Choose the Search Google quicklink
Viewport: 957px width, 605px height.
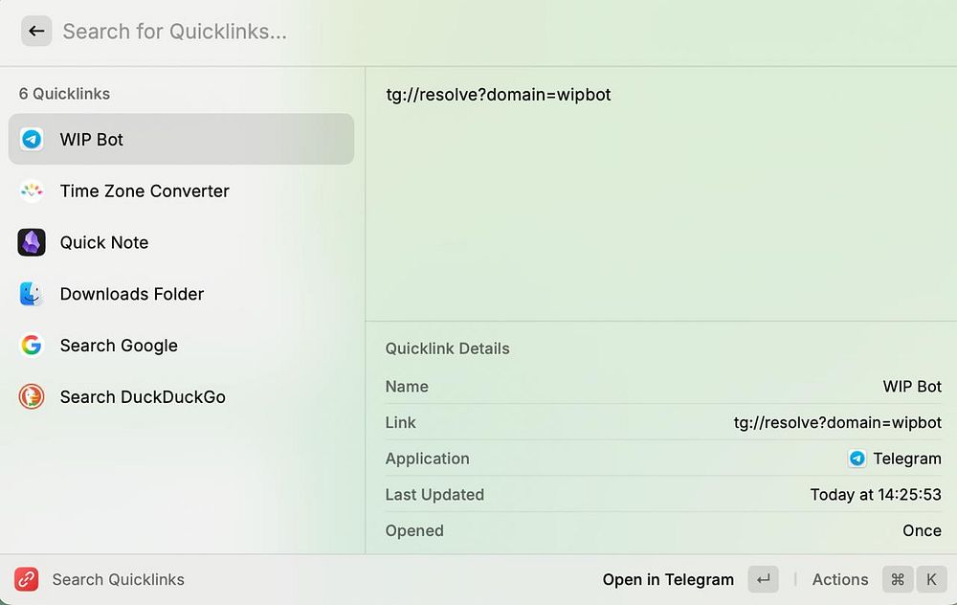coord(119,346)
